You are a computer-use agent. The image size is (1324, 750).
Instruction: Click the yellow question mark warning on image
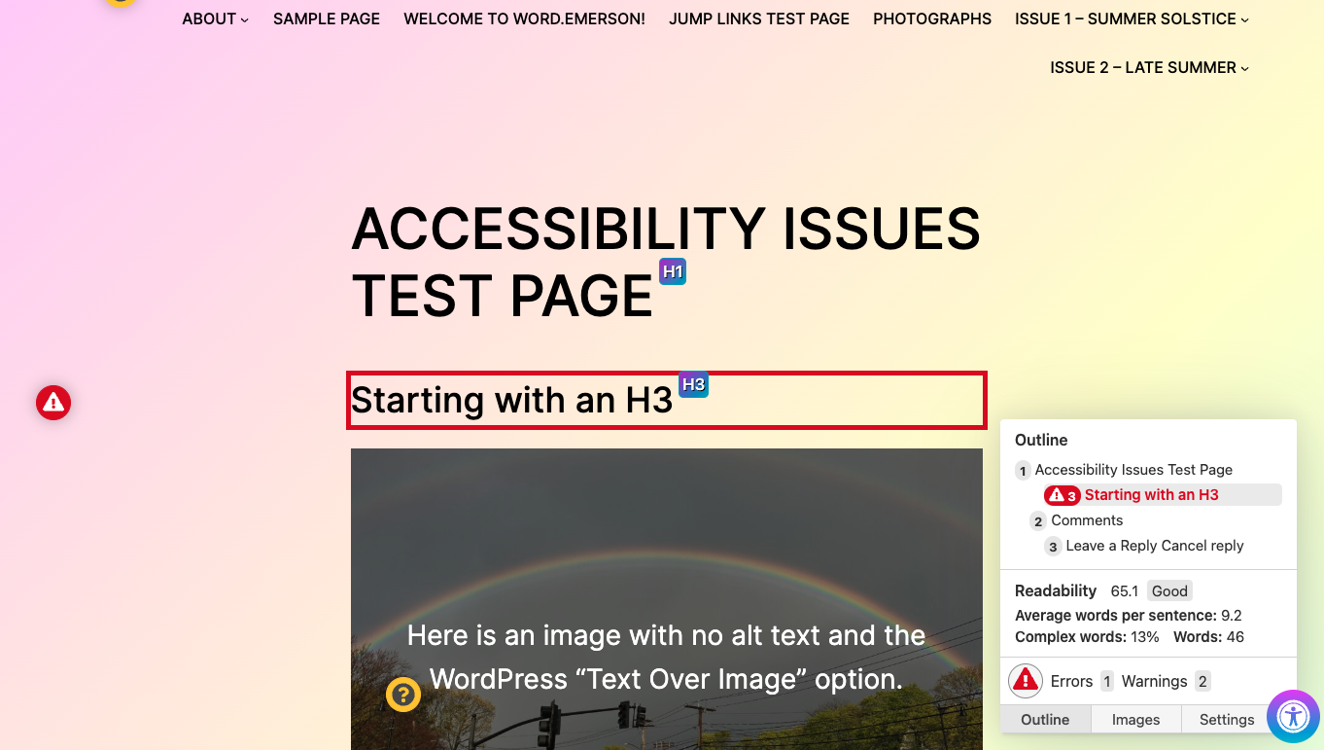point(403,695)
